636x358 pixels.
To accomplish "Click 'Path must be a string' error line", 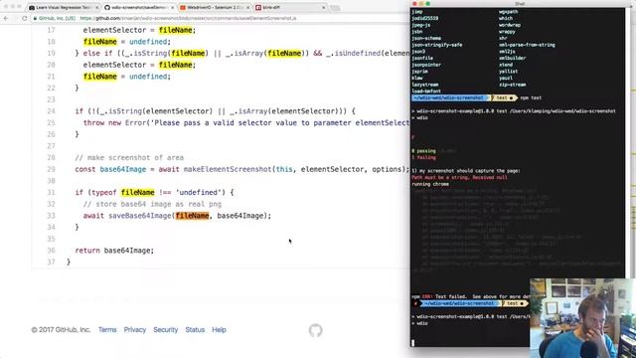I will point(459,177).
